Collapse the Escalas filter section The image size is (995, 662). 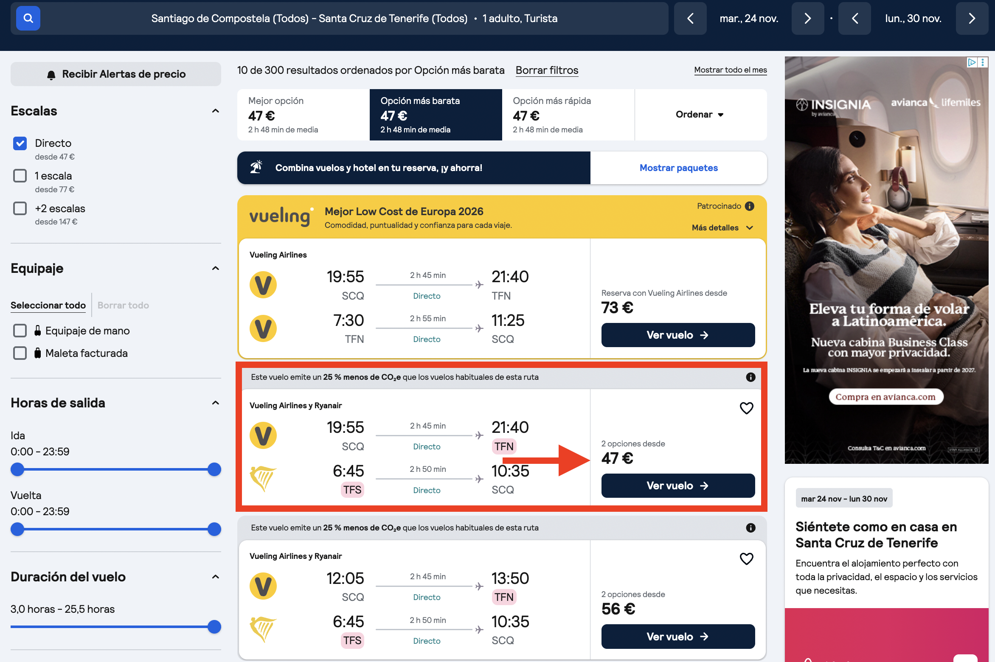(x=216, y=111)
